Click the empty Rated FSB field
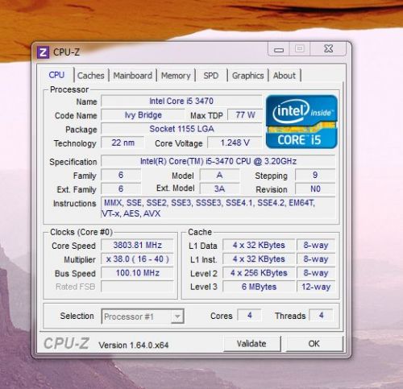This screenshot has width=403, height=389. [137, 287]
